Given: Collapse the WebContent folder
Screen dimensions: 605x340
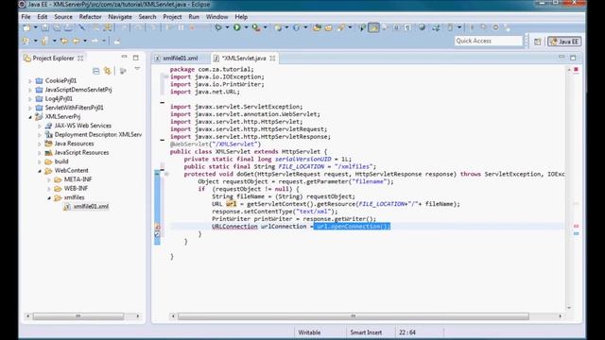Looking at the screenshot, I should point(40,171).
